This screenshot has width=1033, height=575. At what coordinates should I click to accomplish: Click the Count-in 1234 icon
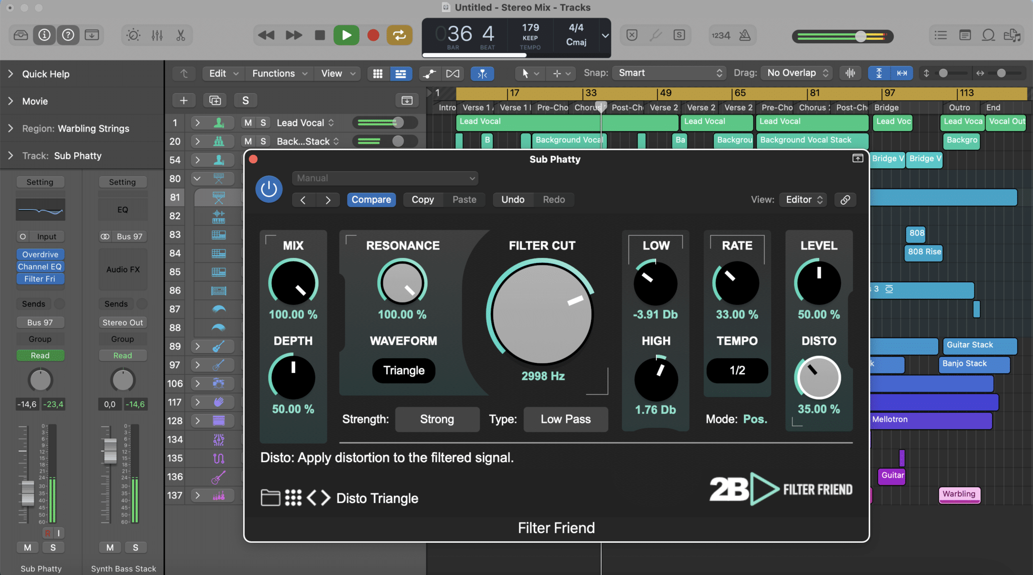point(720,35)
